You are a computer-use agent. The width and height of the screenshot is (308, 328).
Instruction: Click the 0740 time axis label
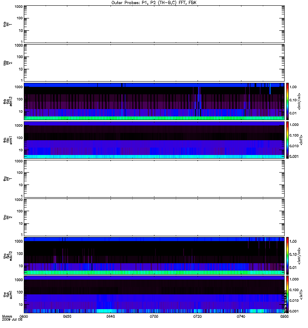(x=241, y=317)
